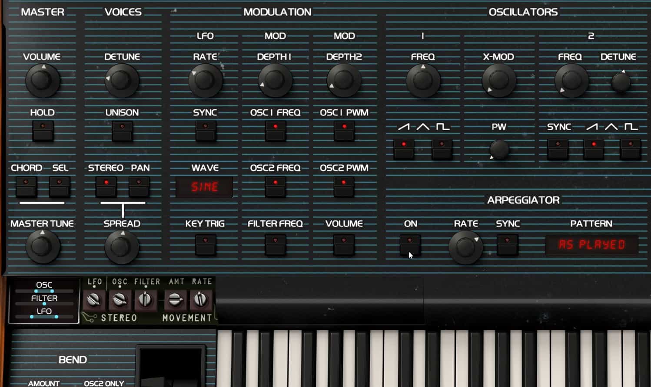Click the Stereo OSC rotary switch
Viewport: 651px width, 387px height.
120,300
